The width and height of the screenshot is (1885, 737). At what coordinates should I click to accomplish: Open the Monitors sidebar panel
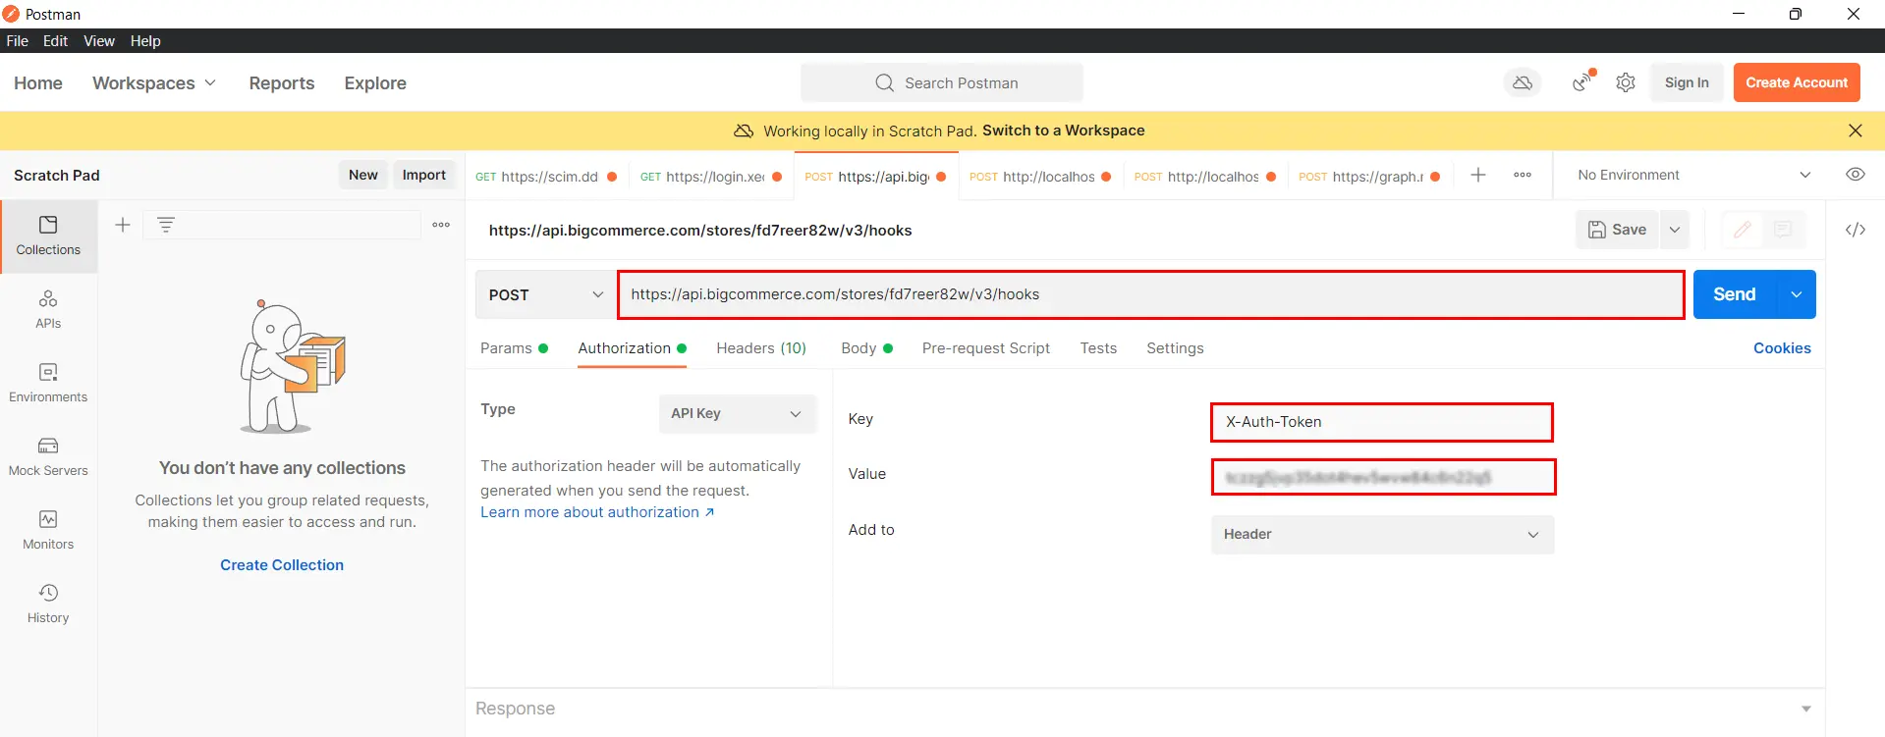(x=48, y=530)
